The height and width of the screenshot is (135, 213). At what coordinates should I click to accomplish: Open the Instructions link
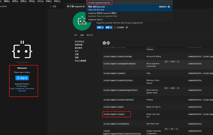(29, 88)
